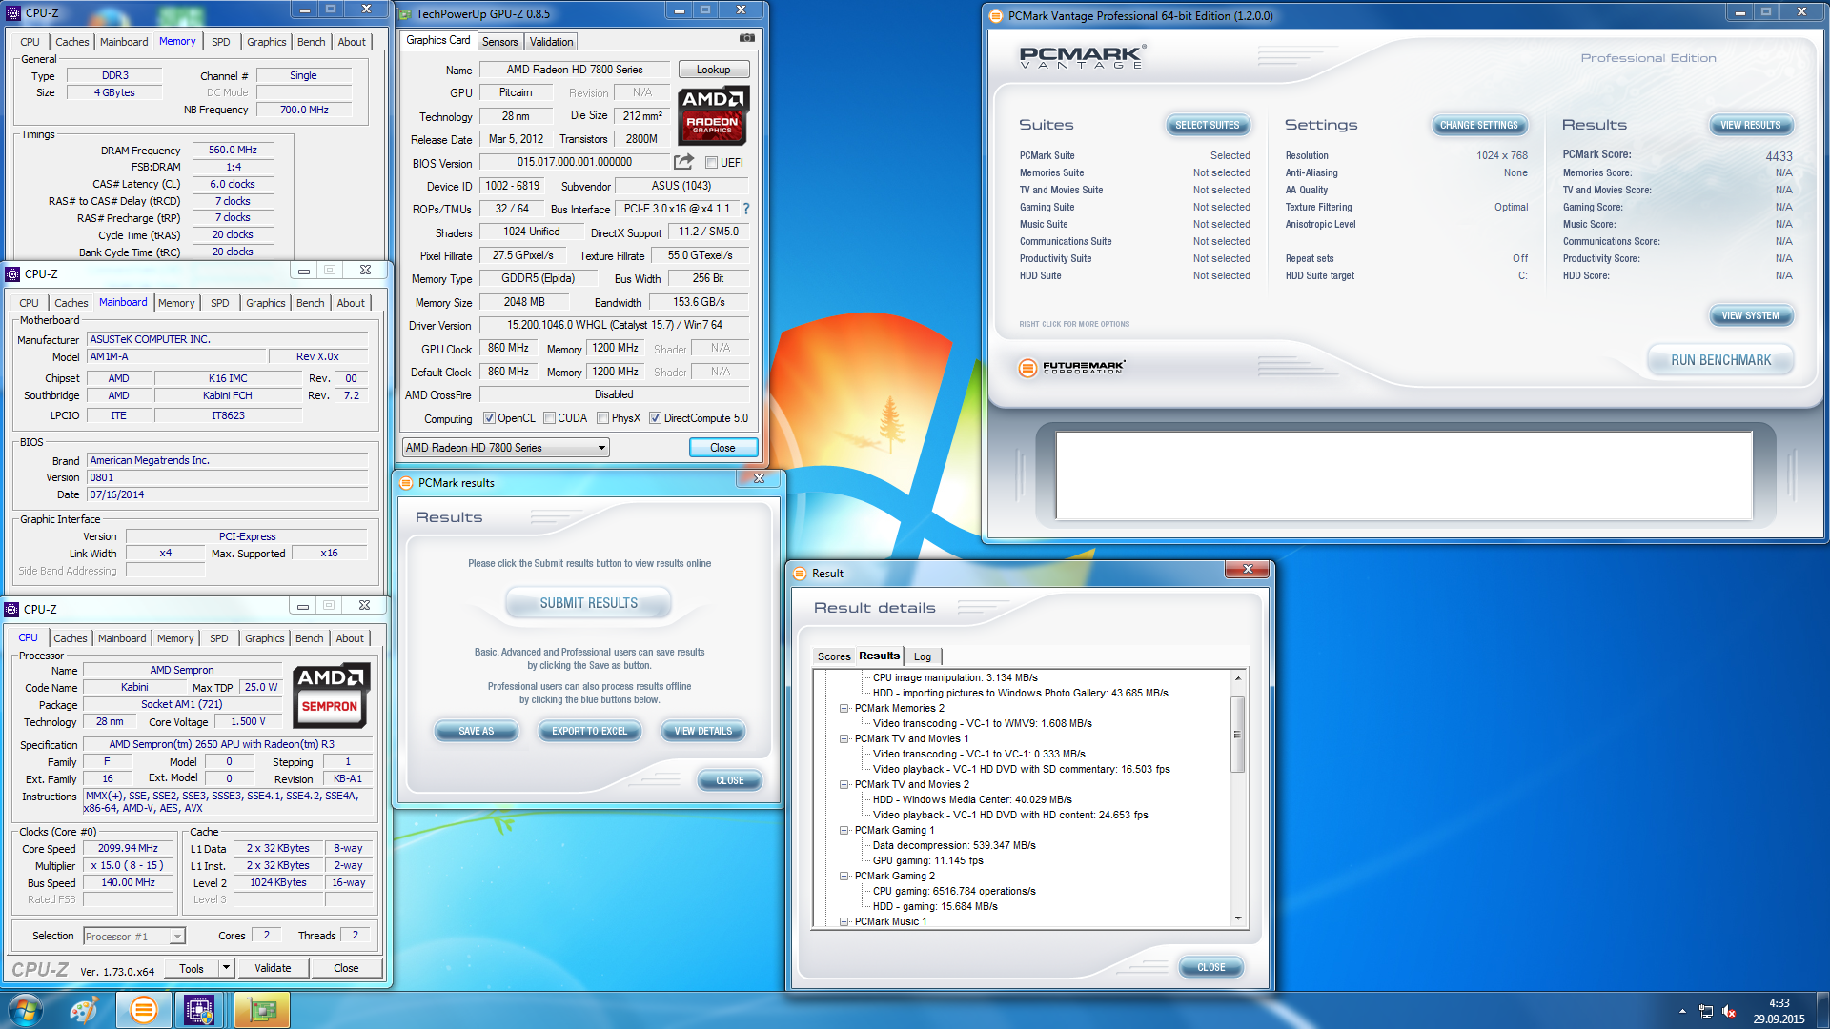Click the GPU-Z Name field value

[x=575, y=70]
